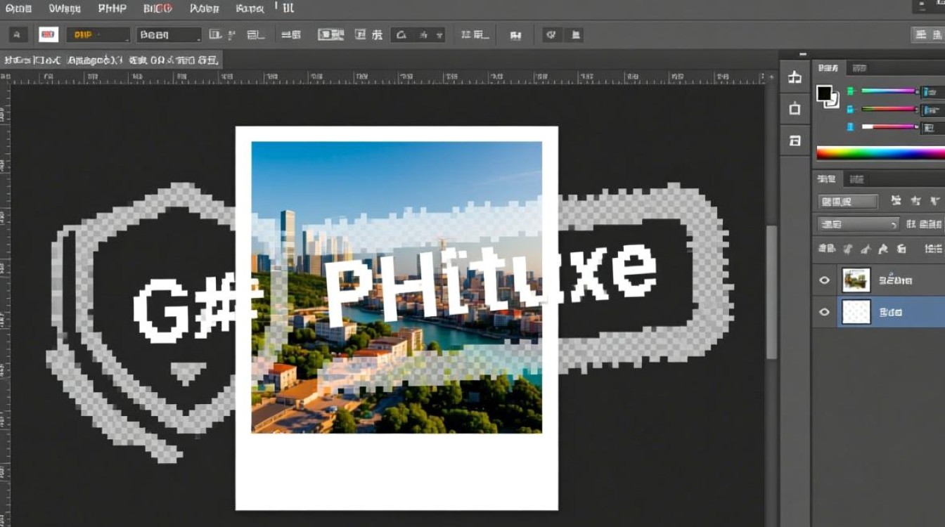Click the black foreground color swatch

pos(824,93)
